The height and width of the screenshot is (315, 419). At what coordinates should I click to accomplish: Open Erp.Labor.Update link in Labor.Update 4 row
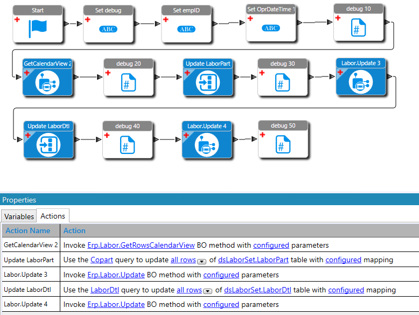coord(116,305)
